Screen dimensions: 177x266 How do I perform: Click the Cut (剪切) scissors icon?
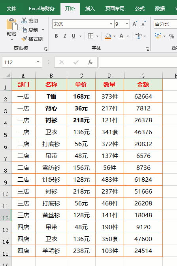pyautogui.click(x=24, y=21)
